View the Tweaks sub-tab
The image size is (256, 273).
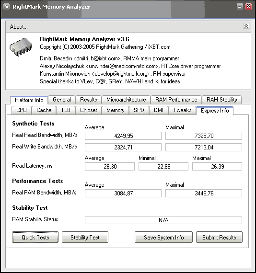(x=182, y=110)
